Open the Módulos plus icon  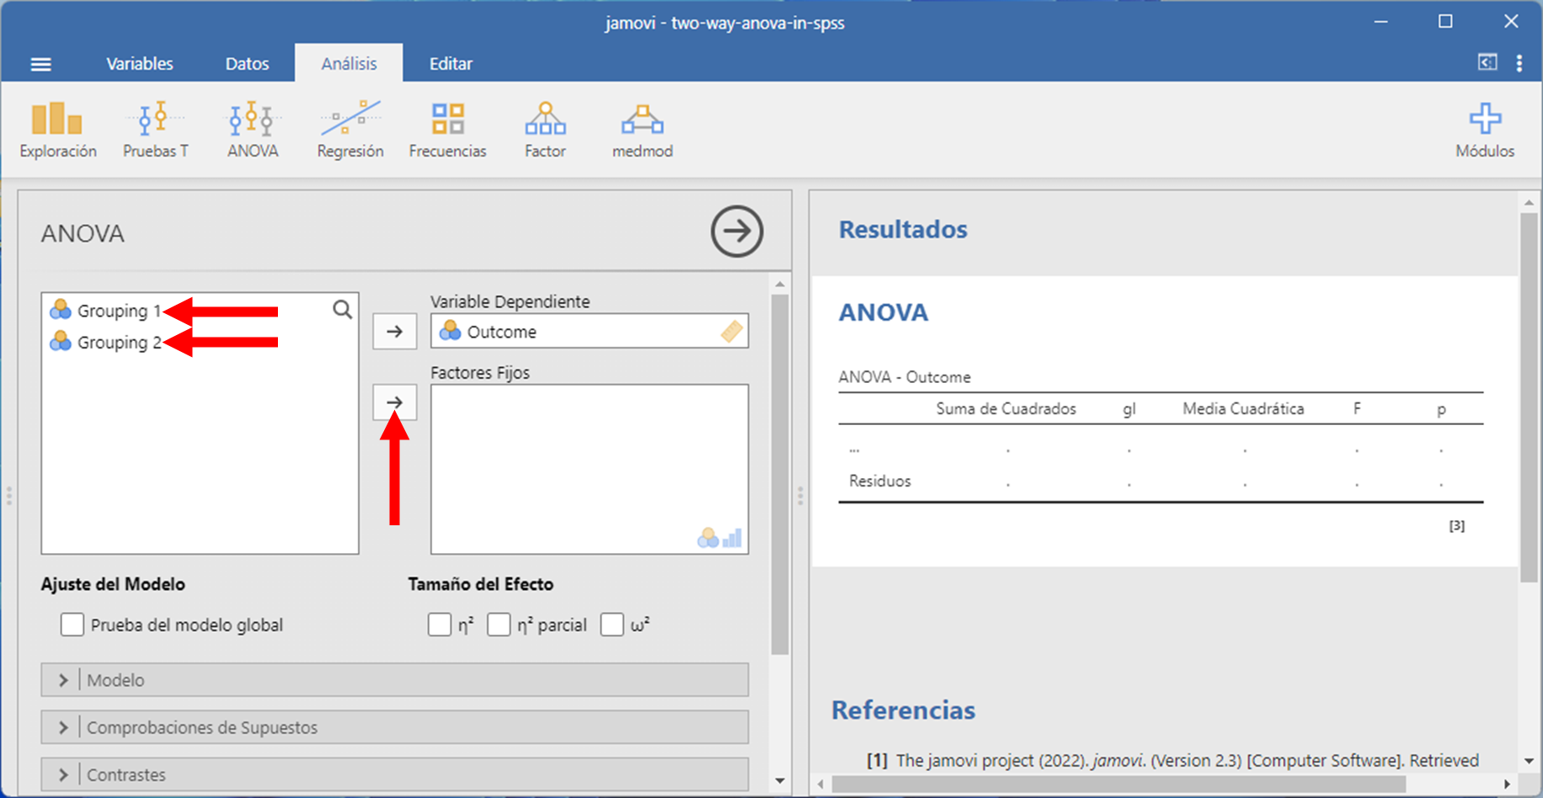(1484, 130)
